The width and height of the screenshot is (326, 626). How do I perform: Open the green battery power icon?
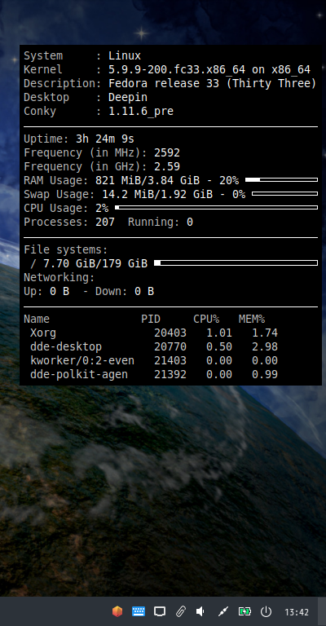[244, 611]
